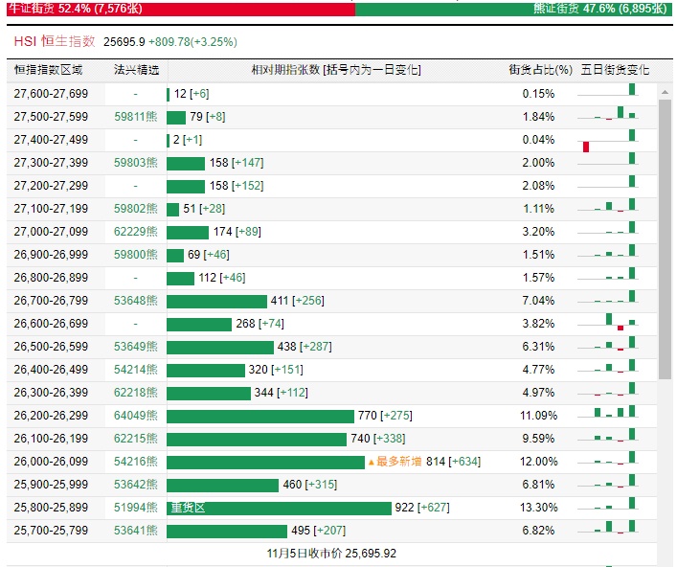This screenshot has height=567, width=677.
Task: Select the 27,400-27,499 range cell
Action: click(51, 140)
